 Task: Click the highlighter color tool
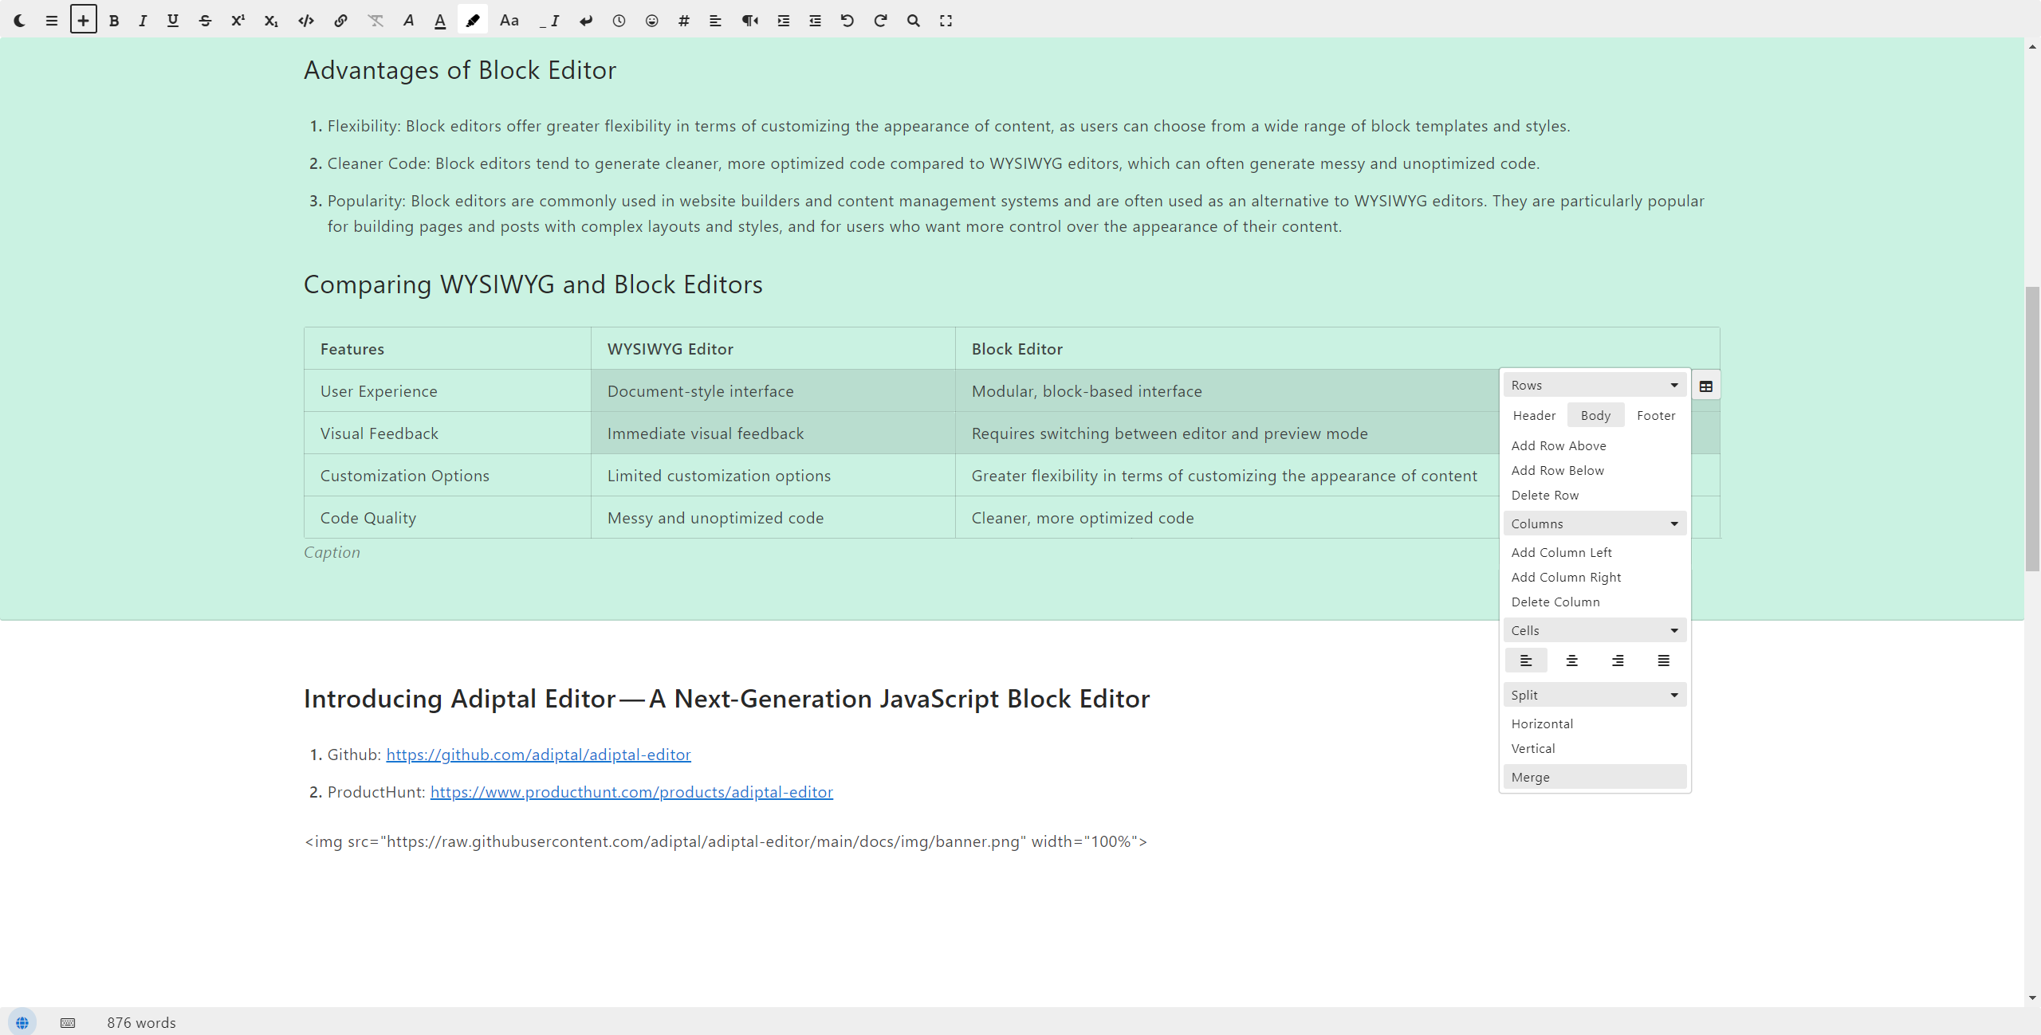pyautogui.click(x=473, y=21)
